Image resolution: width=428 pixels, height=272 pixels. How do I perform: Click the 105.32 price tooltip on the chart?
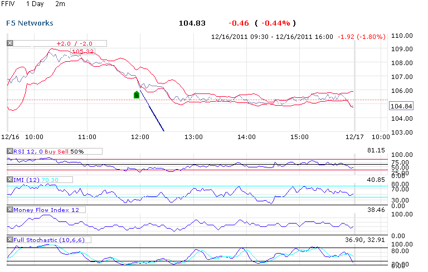82,51
